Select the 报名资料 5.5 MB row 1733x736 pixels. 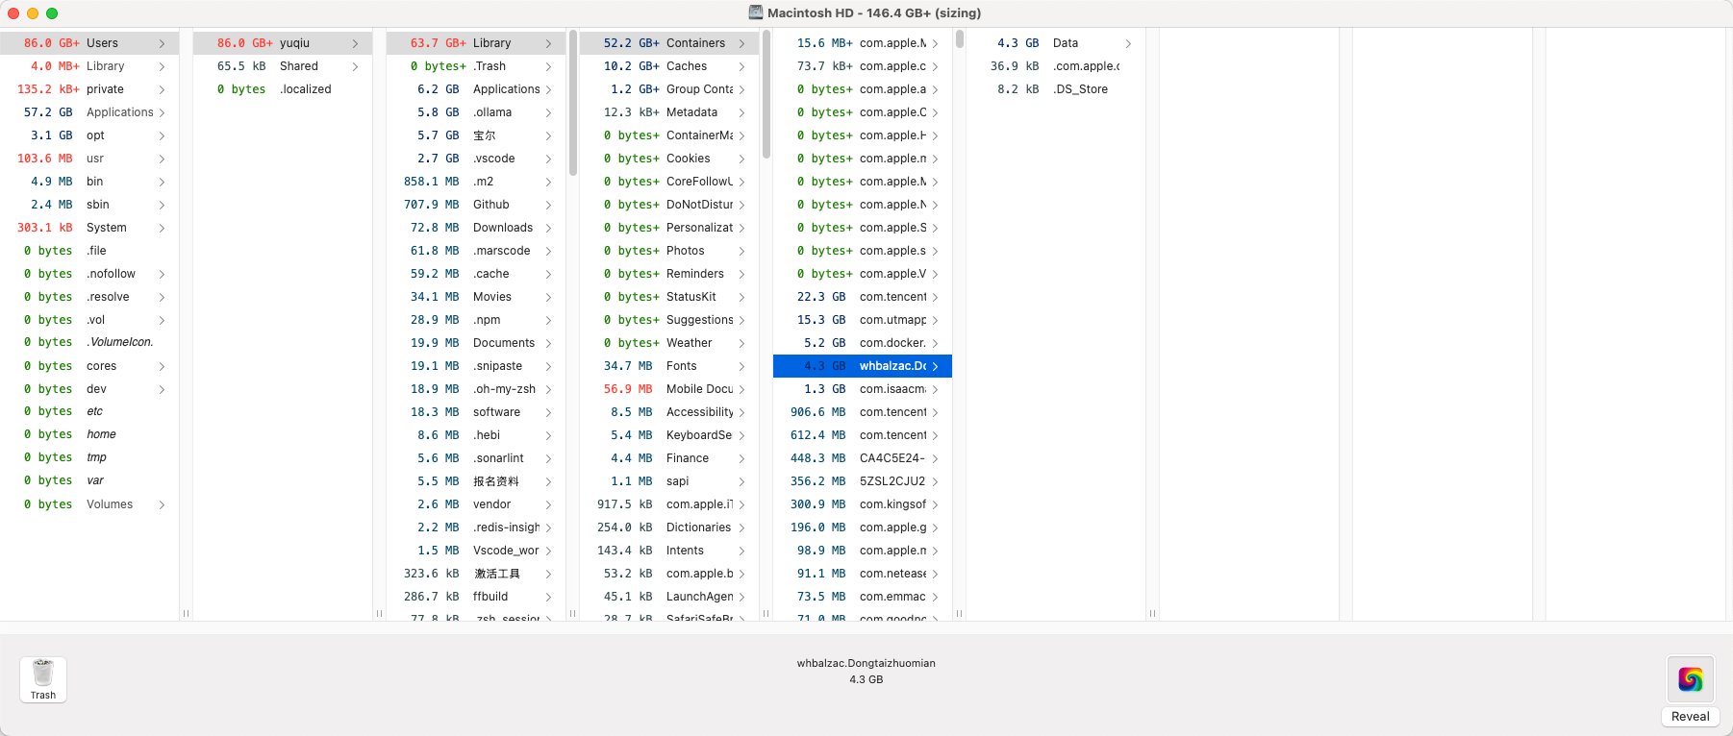(x=476, y=481)
